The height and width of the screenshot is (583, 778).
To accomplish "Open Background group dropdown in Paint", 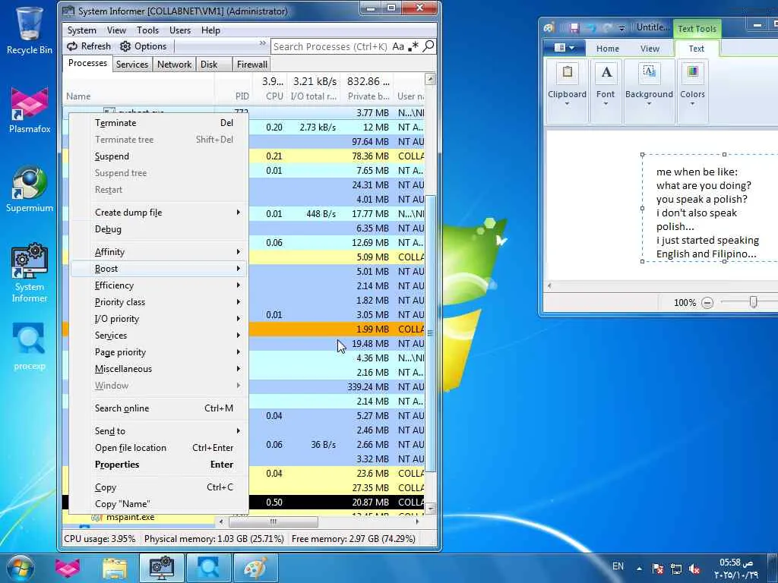I will [649, 90].
